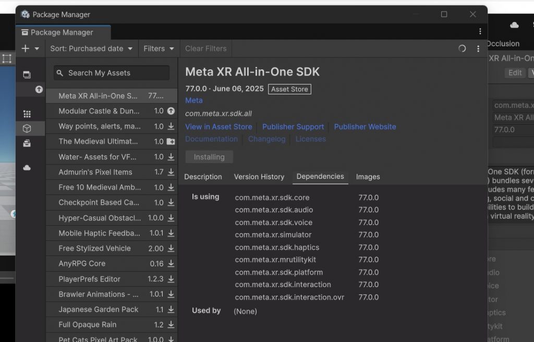Select Japanese Garden Pack asset row
Image resolution: width=534 pixels, height=342 pixels.
[x=112, y=309]
